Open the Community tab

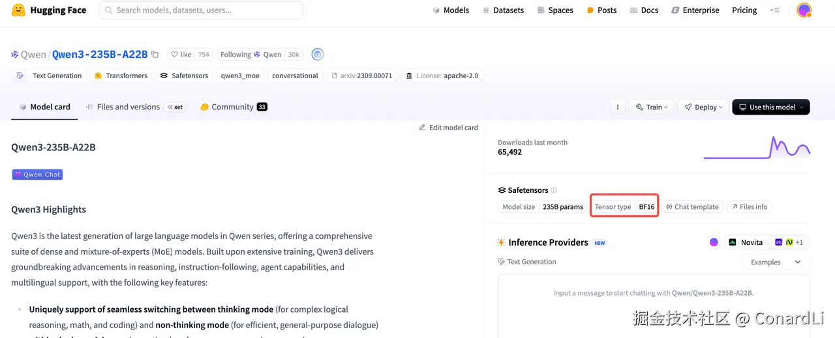click(x=233, y=107)
